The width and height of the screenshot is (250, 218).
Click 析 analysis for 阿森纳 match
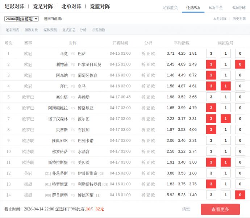tap(143, 75)
